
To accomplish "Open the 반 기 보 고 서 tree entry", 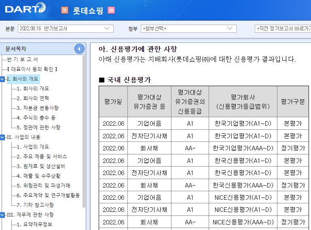I will tap(22, 59).
